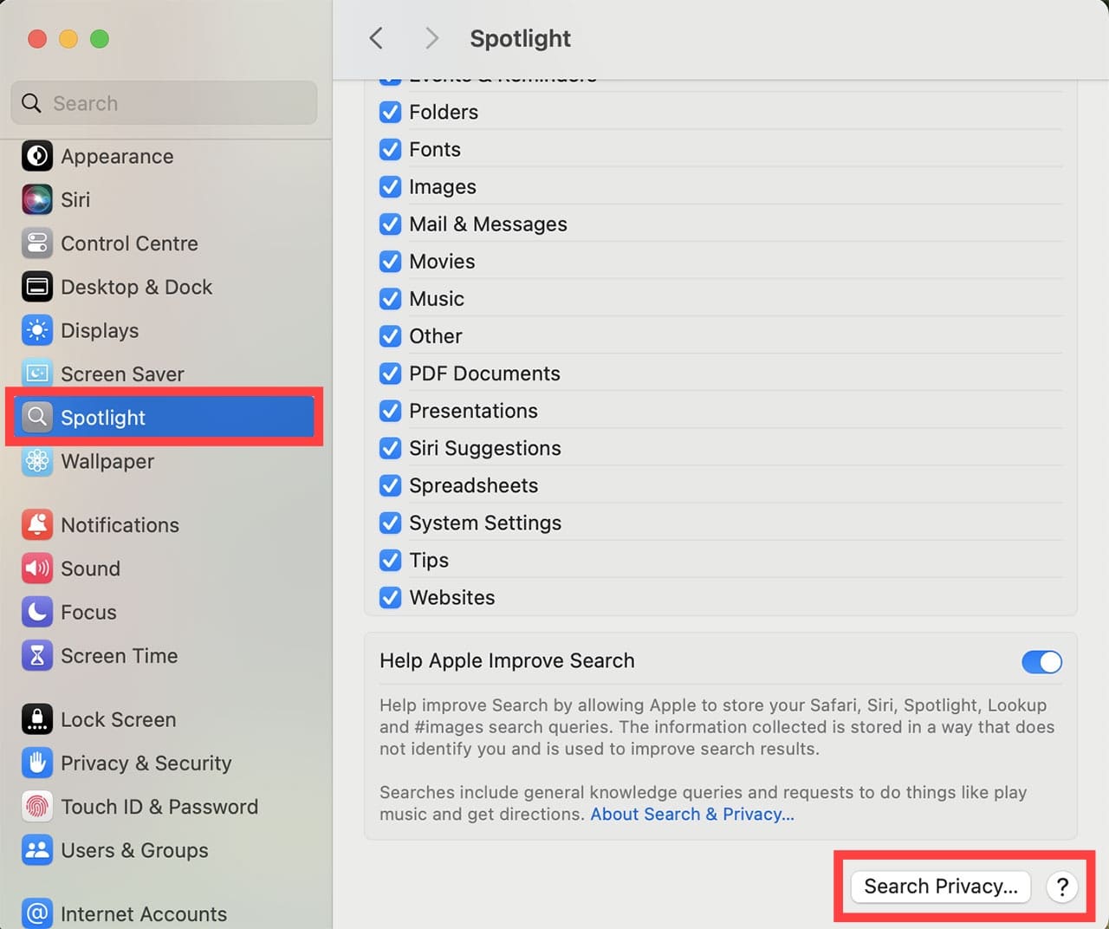Uncheck the System Settings checkbox
Screen dimensions: 1109x929
[391, 523]
